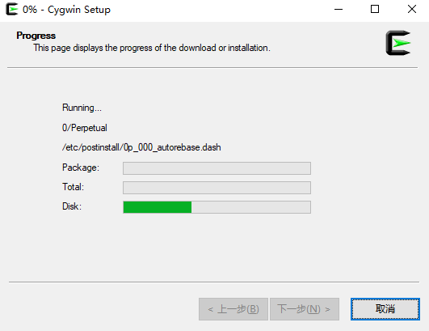Click the Cygwin icon in title bar
The height and width of the screenshot is (331, 429).
pyautogui.click(x=12, y=10)
